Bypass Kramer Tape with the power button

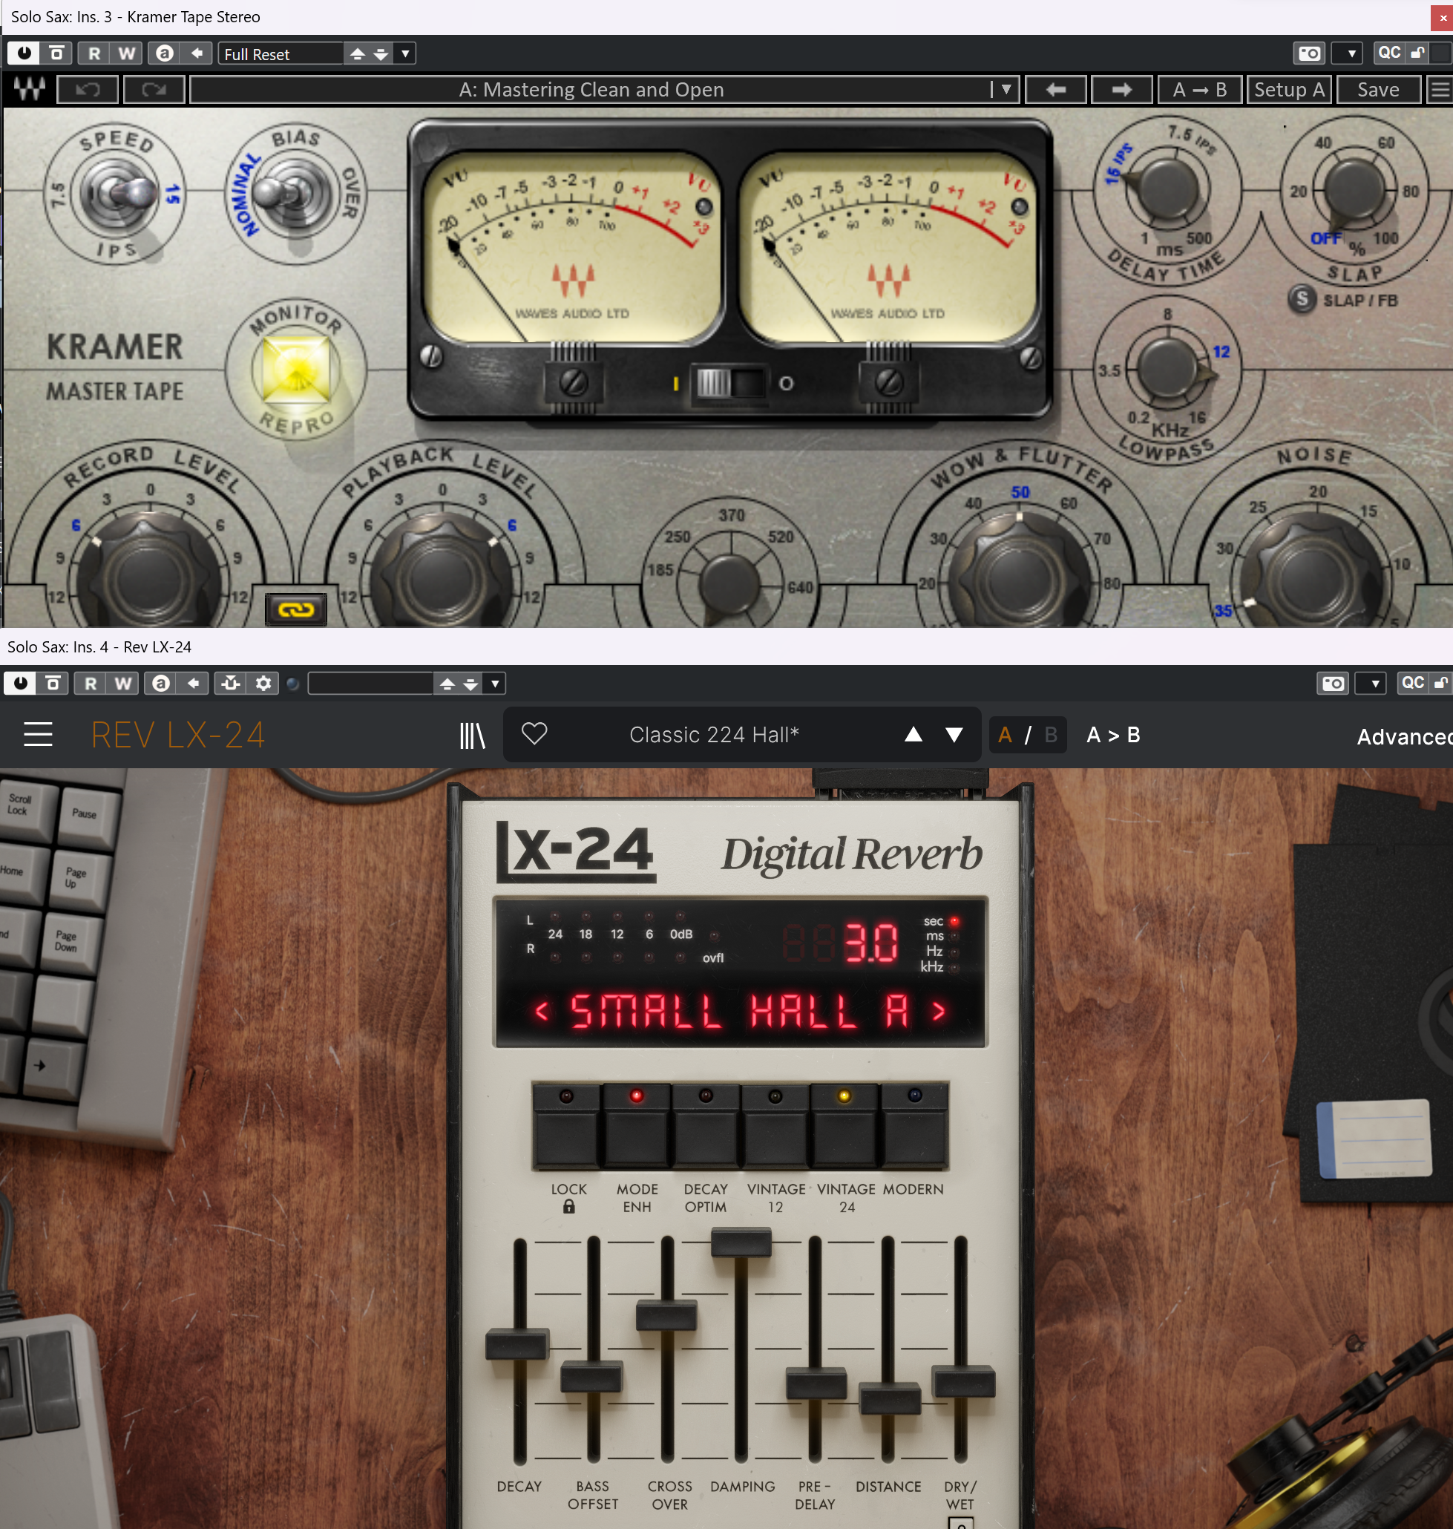pos(24,53)
